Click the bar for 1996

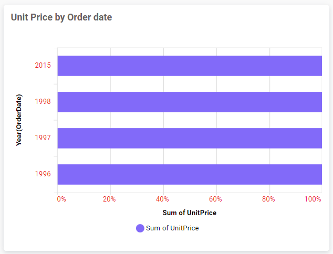(x=189, y=174)
